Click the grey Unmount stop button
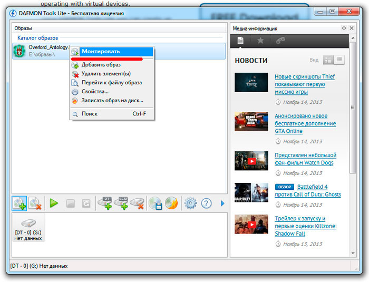369x282 pixels. pyautogui.click(x=70, y=203)
